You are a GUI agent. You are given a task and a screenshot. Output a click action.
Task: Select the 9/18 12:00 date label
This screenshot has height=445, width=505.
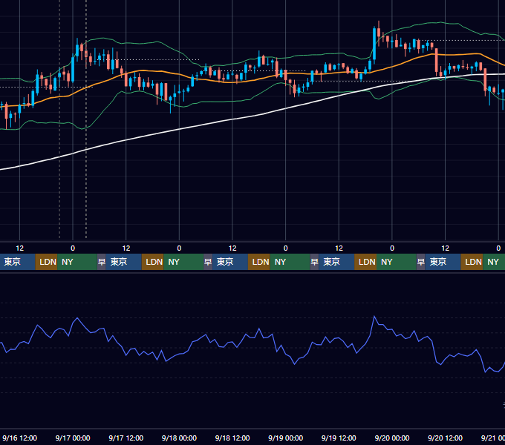[x=232, y=438]
